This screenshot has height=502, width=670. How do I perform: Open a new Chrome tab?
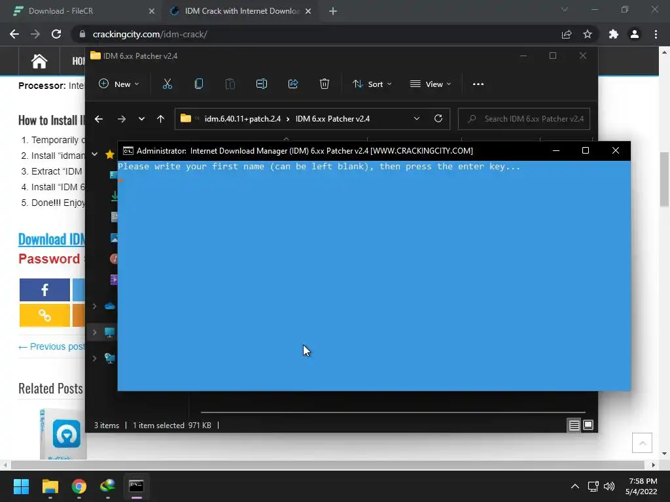click(333, 11)
